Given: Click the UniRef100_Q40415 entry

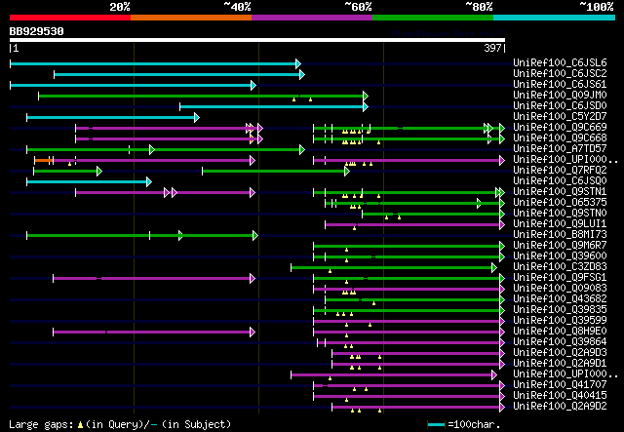Looking at the screenshot, I should [x=560, y=396].
